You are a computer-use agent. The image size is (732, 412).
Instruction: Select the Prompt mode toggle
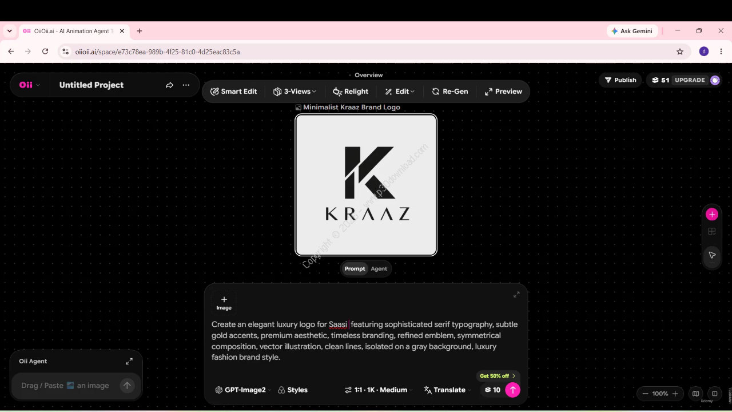[355, 269]
